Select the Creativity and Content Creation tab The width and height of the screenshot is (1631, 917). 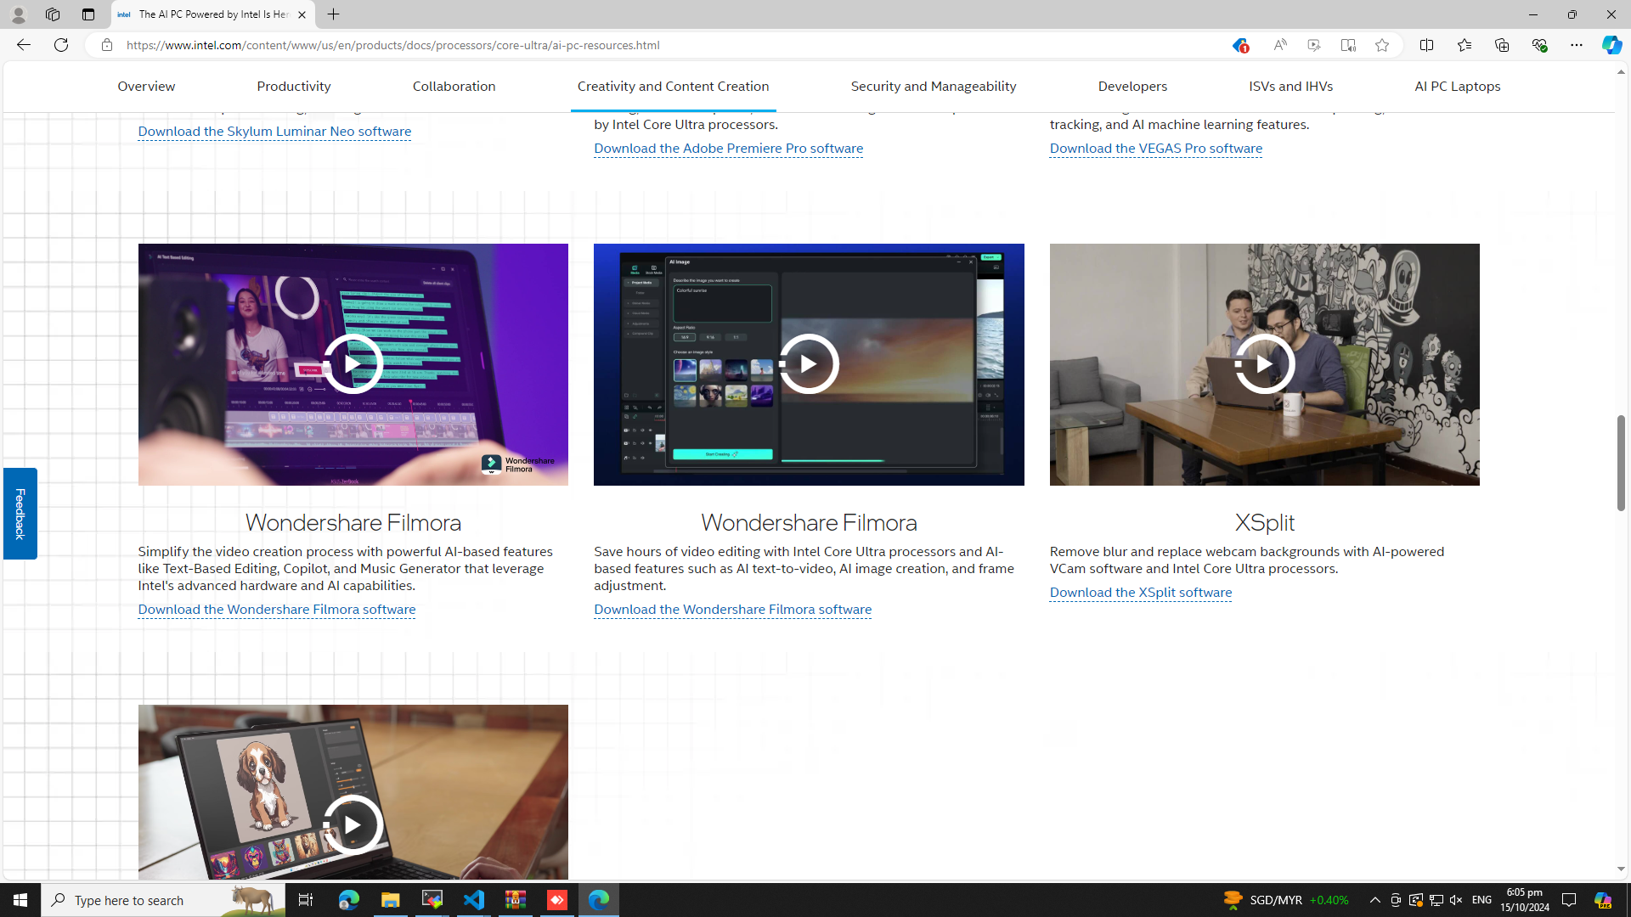coord(673,86)
